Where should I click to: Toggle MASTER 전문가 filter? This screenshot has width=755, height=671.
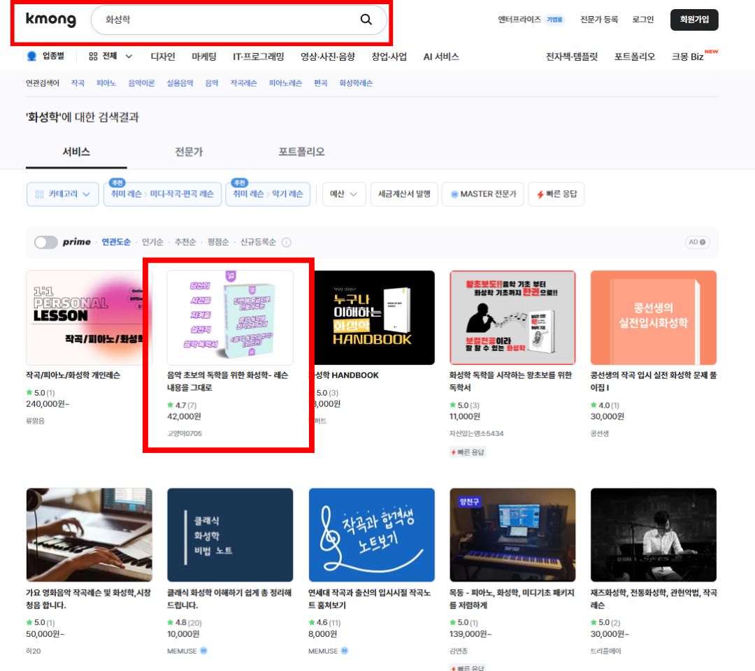pyautogui.click(x=483, y=194)
